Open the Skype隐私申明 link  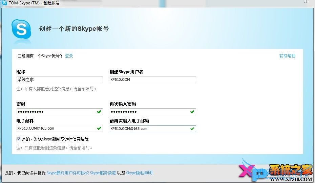pos(139,173)
